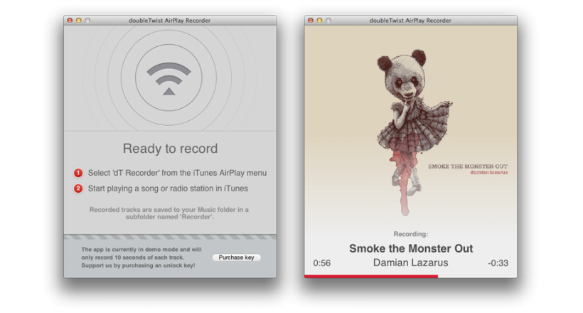Screen dimensions: 583x313
Task: Click the remaining time -0:33
Action: 498,263
